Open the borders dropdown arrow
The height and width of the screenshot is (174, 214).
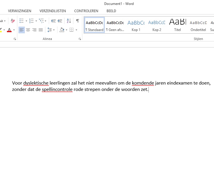(x=76, y=30)
